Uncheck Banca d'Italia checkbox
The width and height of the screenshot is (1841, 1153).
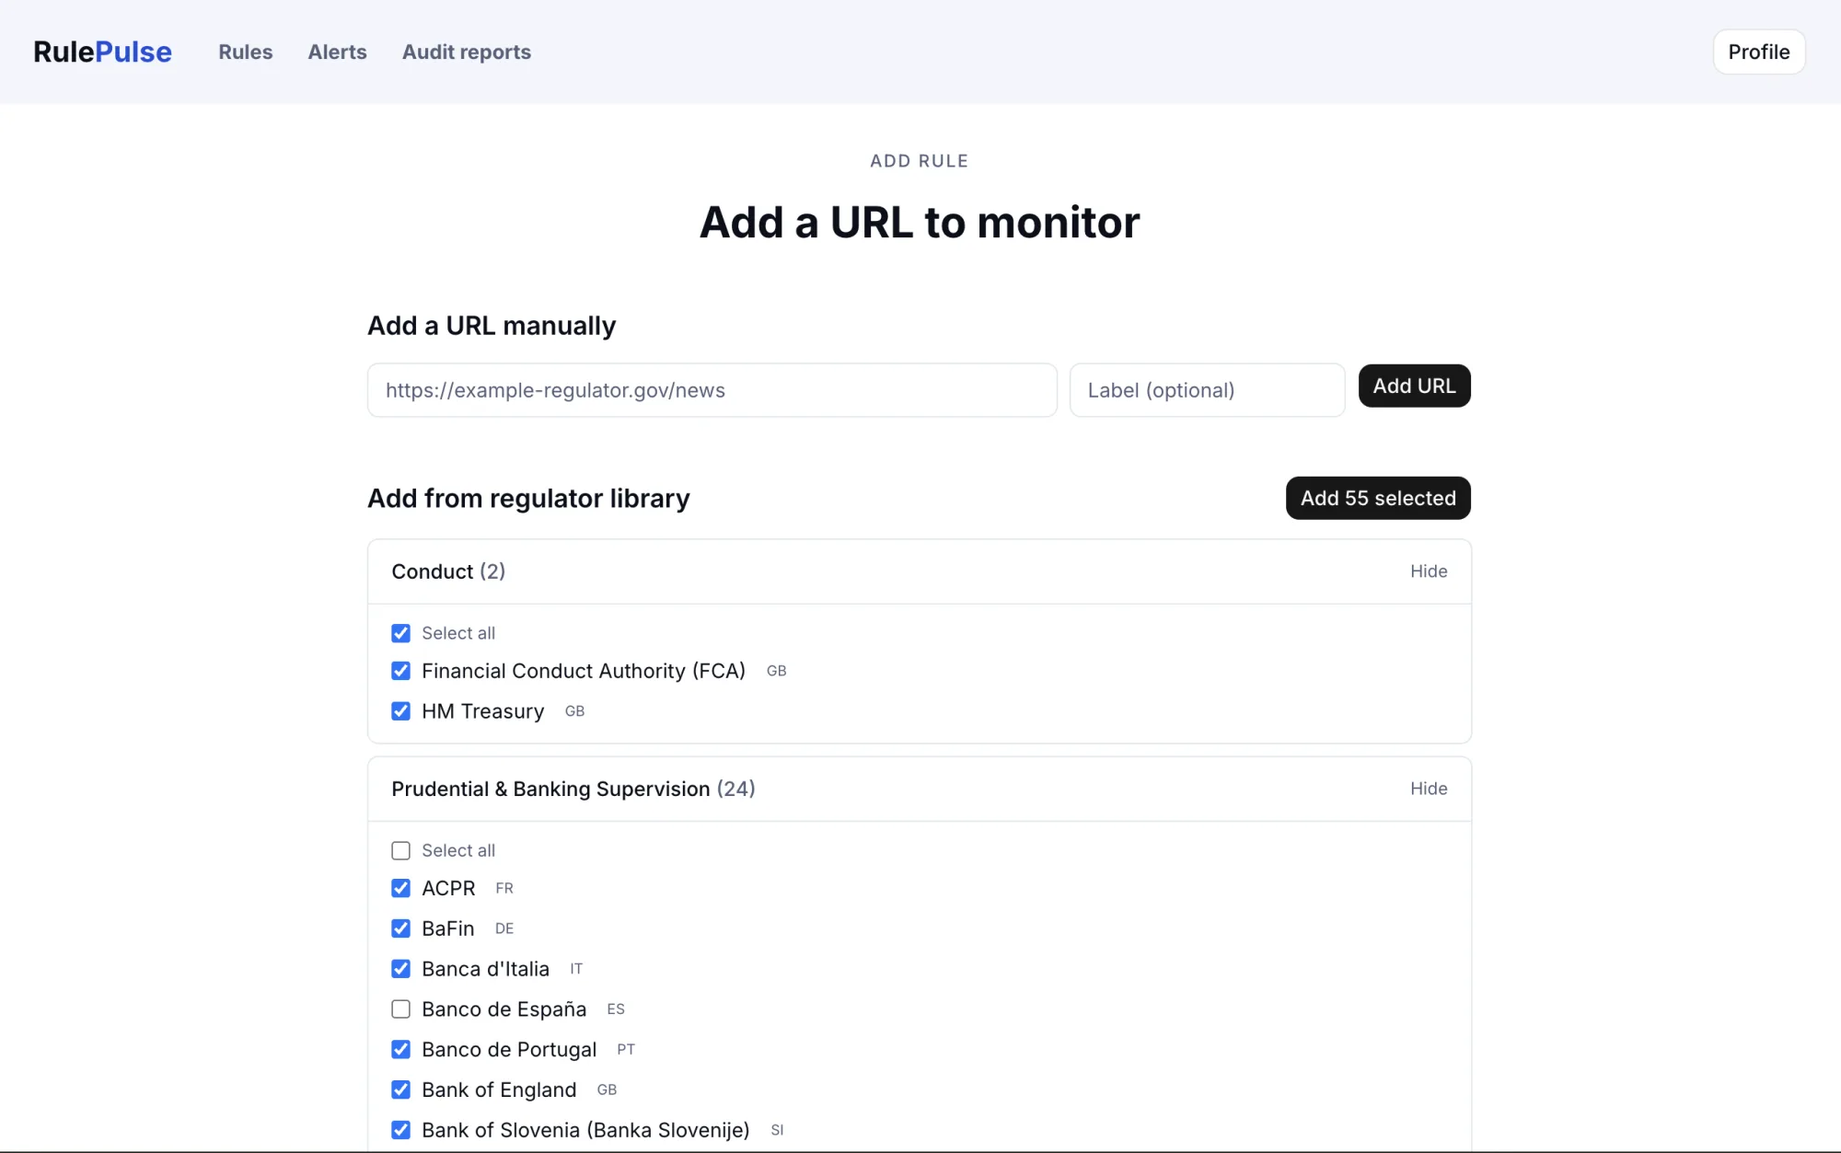point(400,969)
